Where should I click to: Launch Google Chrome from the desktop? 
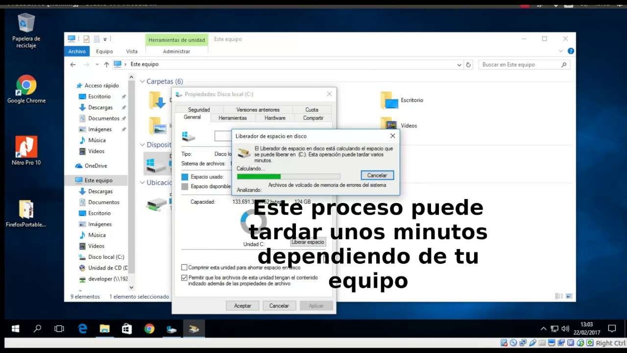25,86
